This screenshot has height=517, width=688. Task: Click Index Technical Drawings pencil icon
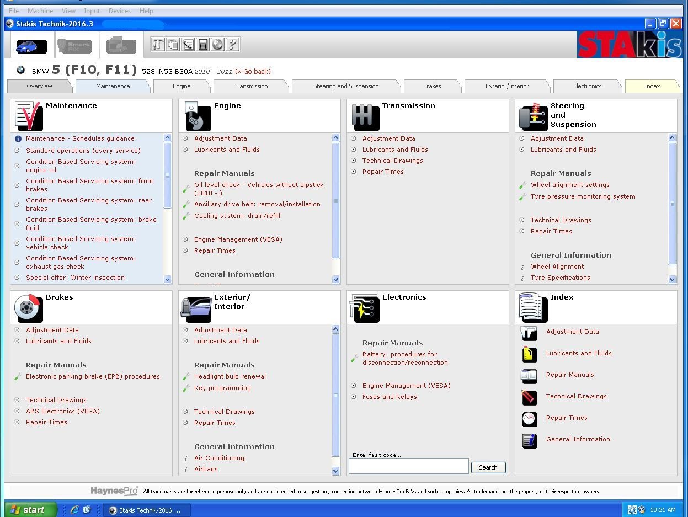(529, 397)
